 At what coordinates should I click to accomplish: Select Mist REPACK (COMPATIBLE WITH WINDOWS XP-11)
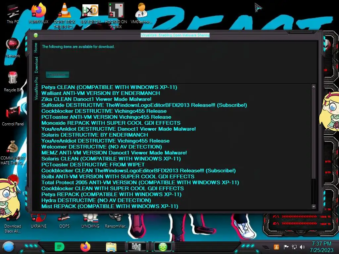[x=110, y=206]
